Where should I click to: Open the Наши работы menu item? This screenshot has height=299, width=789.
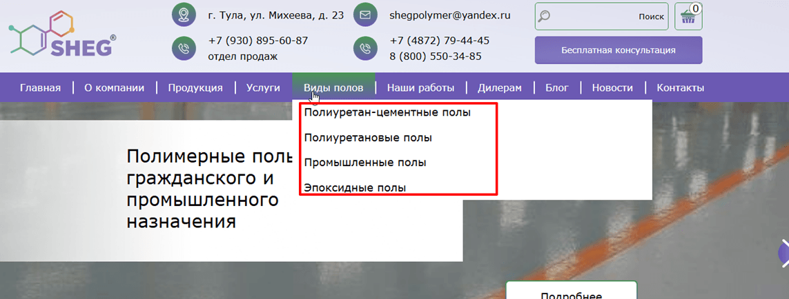click(x=420, y=88)
